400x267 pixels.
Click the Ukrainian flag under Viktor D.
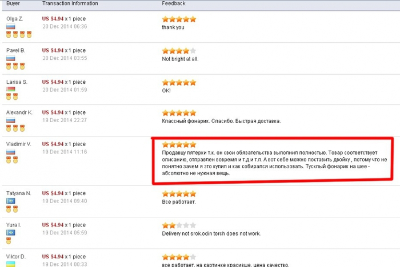click(x=11, y=264)
